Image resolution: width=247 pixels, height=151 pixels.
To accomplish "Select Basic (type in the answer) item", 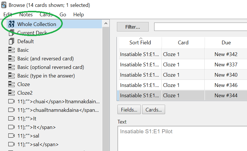I will (46, 76).
